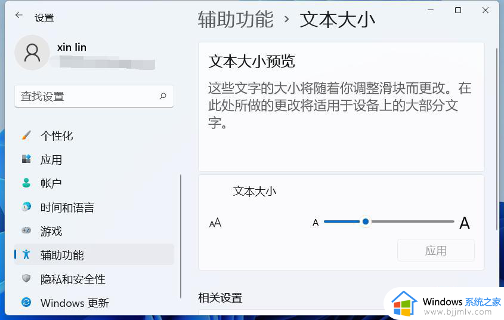Viewport: 504px width, 320px height.
Task: Click the search magnifier icon
Action: [163, 96]
